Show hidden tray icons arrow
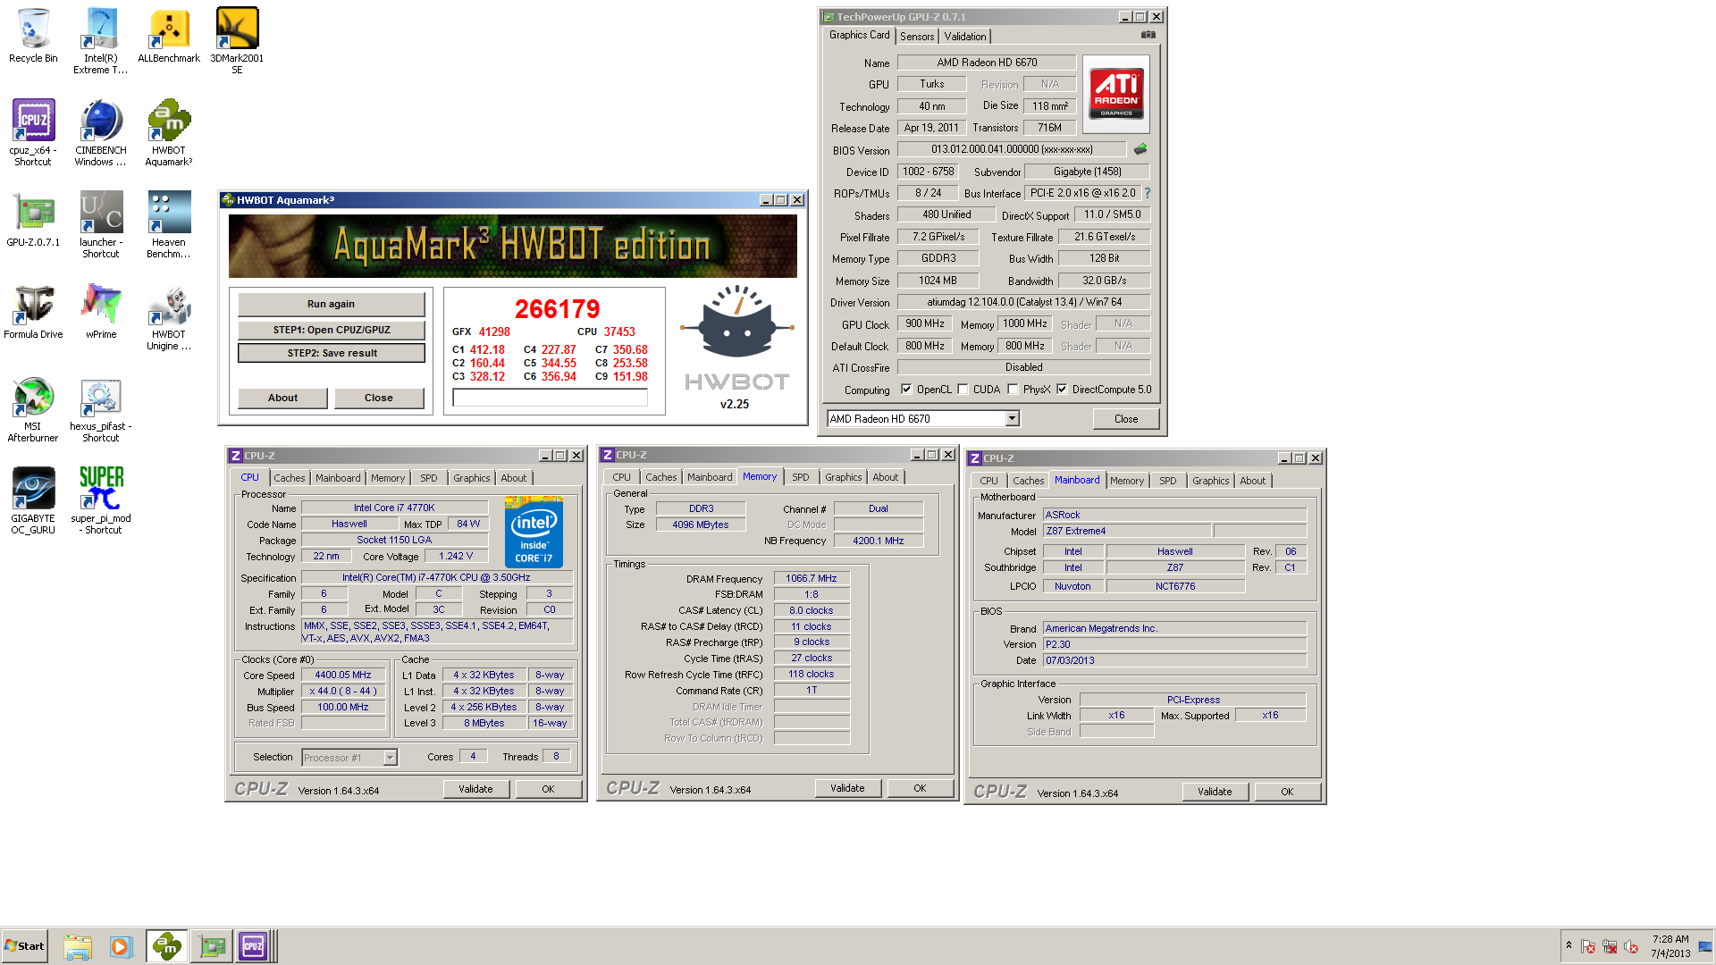The image size is (1716, 965). [1569, 945]
